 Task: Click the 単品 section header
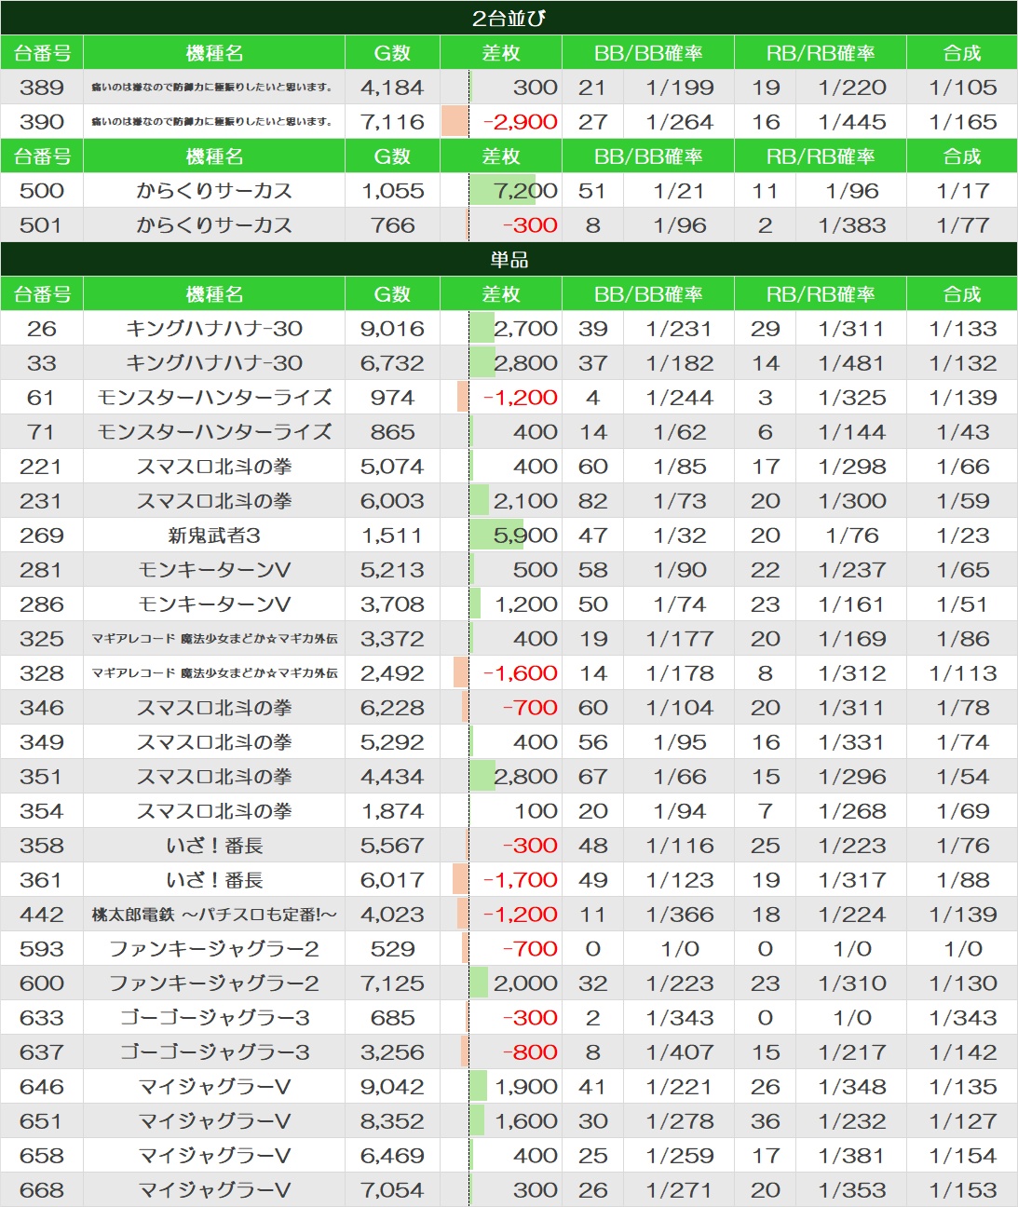pyautogui.click(x=509, y=260)
